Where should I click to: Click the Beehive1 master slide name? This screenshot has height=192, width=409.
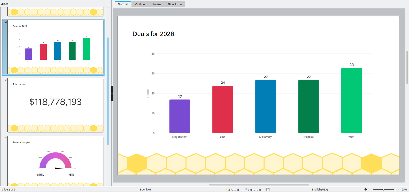pyautogui.click(x=145, y=190)
